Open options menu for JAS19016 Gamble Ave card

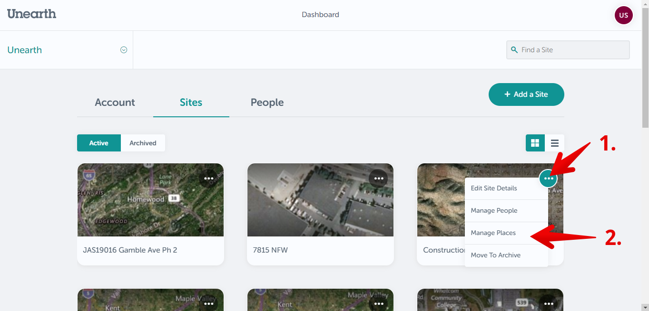pos(208,179)
